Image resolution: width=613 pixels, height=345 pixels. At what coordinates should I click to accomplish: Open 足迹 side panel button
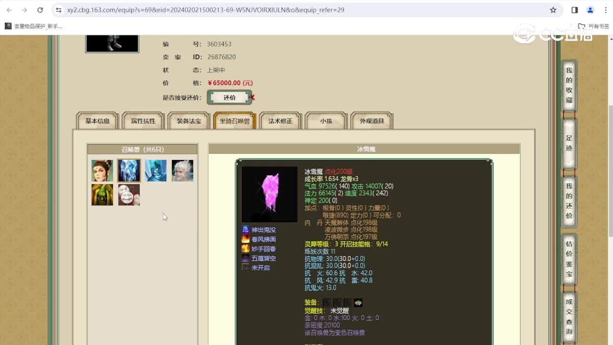569,143
